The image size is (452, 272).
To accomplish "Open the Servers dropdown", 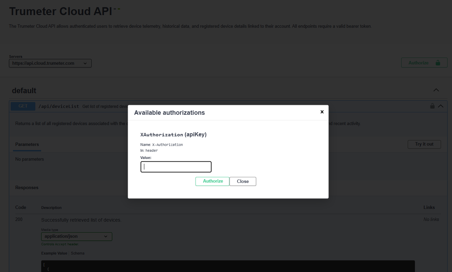I will (50, 63).
